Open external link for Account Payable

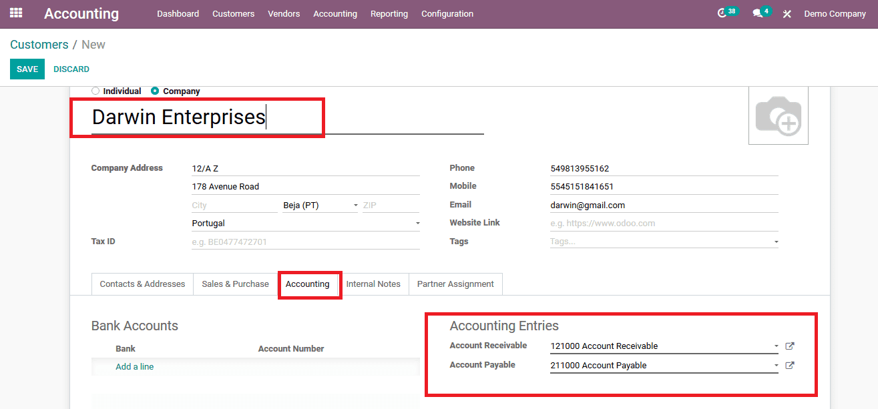click(x=790, y=366)
